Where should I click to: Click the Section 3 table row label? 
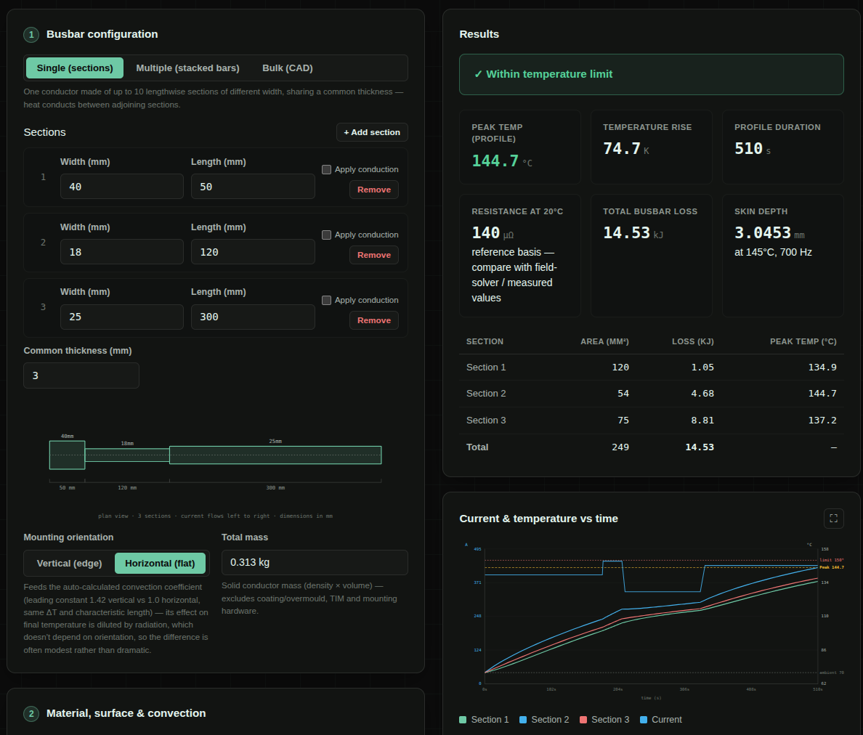pyautogui.click(x=485, y=421)
